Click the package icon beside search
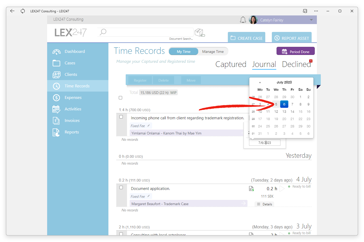This screenshot has height=242, width=364. [x=200, y=32]
